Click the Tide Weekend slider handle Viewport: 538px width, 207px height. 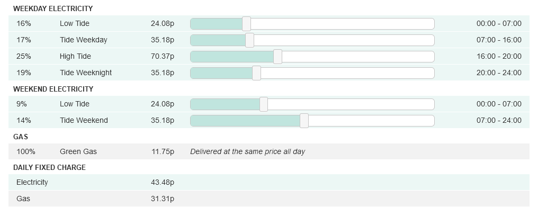[x=304, y=121]
